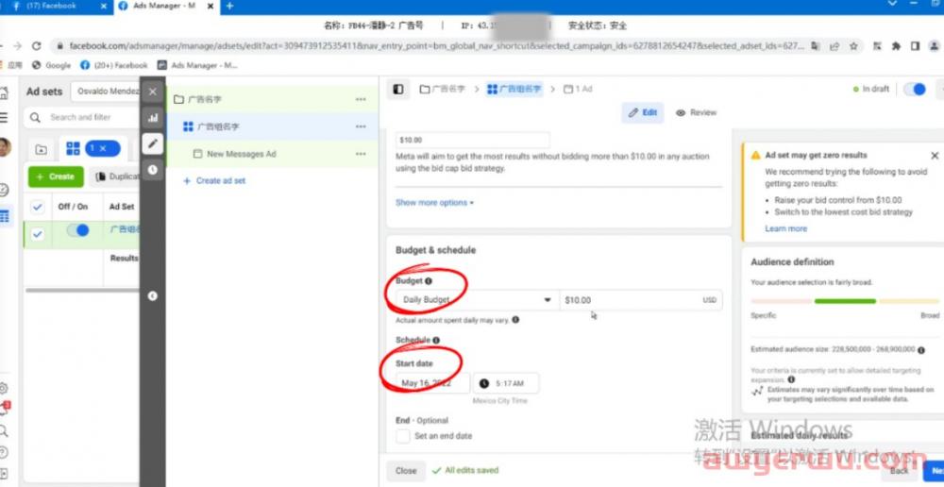Viewport: 944px width, 487px height.
Task: Open the 'Daily Budget' type dropdown
Action: [478, 300]
